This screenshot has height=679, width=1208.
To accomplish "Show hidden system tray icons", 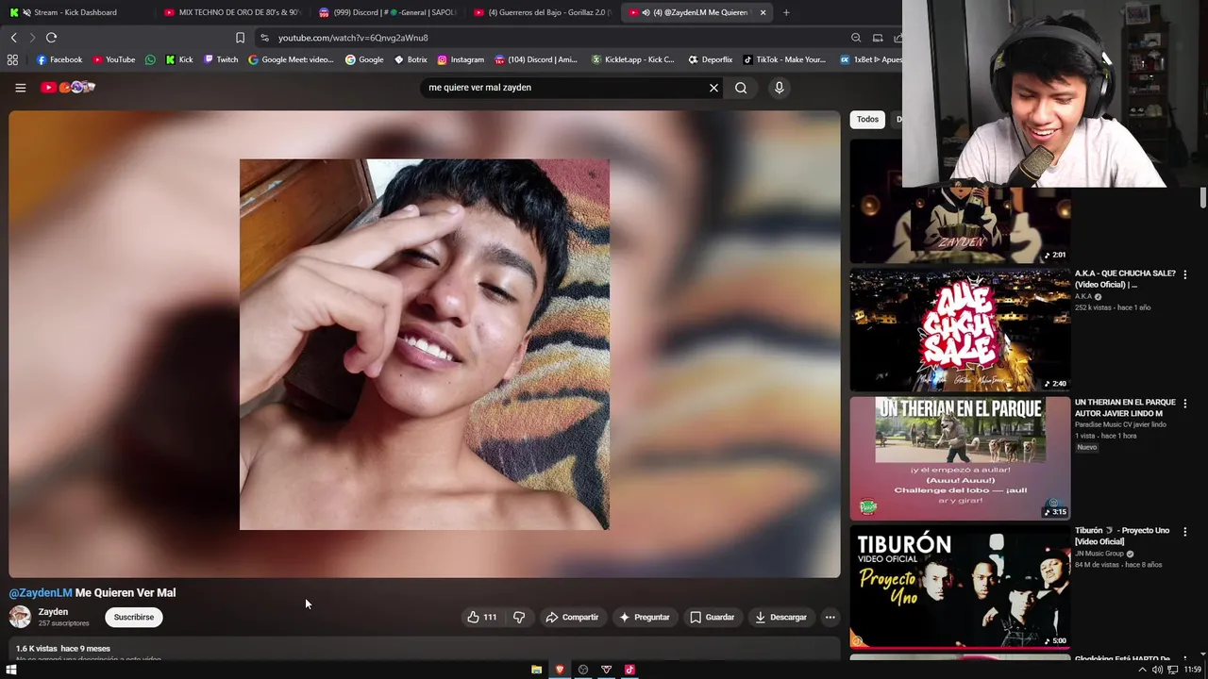I will coord(1142,670).
